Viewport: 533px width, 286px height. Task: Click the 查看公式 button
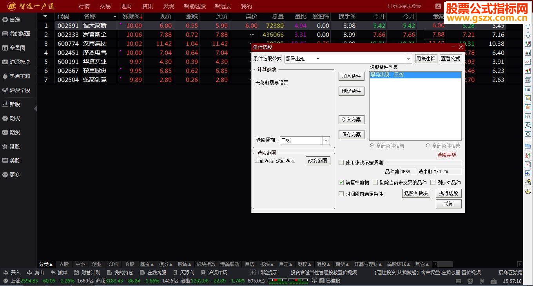coord(451,58)
